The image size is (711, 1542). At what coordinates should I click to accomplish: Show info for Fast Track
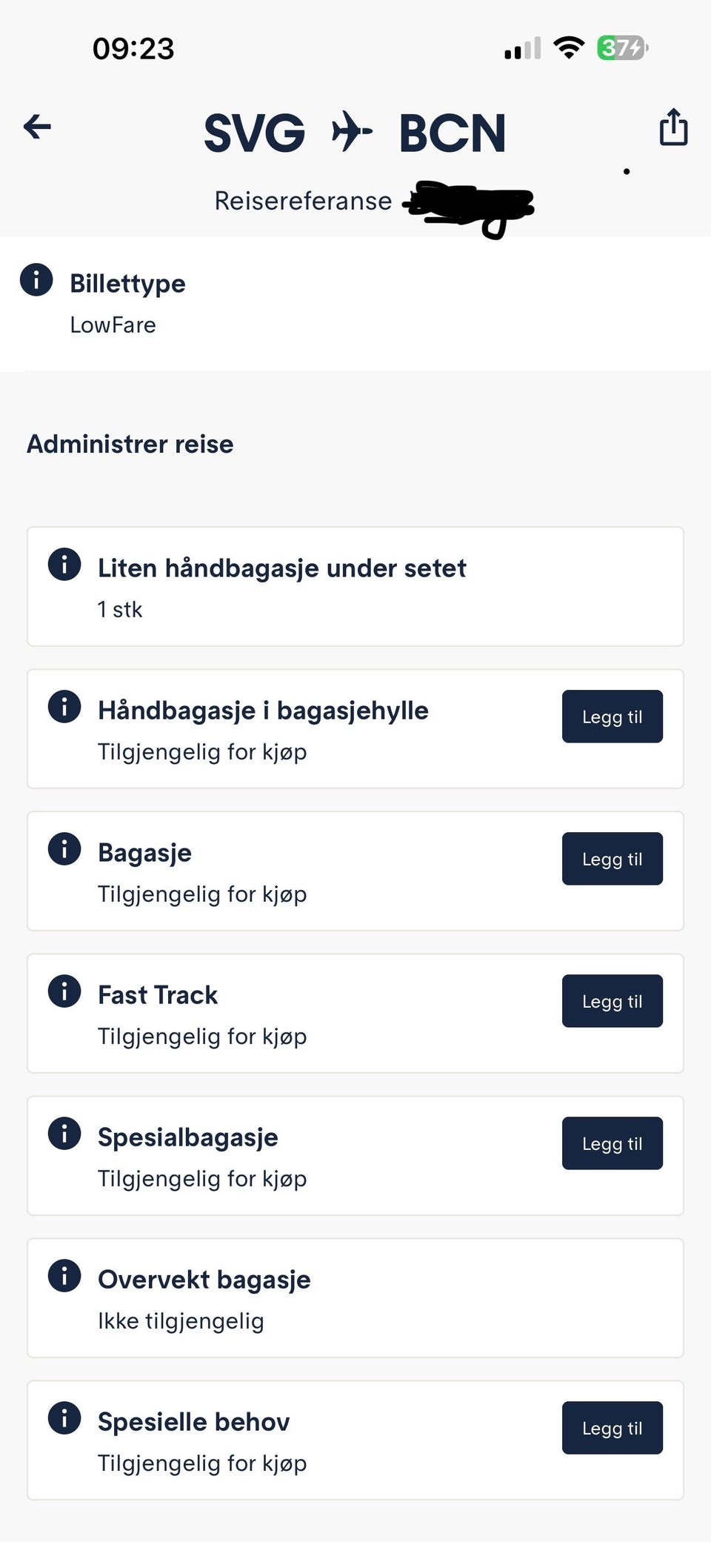pos(64,991)
